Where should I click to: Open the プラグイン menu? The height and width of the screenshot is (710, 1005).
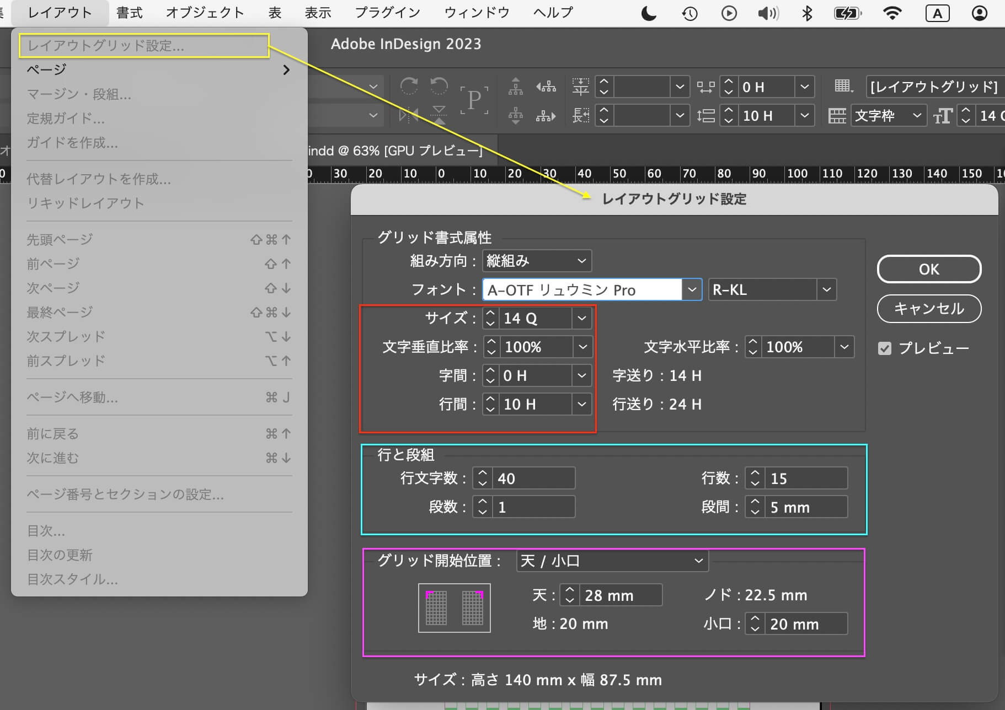pos(388,13)
